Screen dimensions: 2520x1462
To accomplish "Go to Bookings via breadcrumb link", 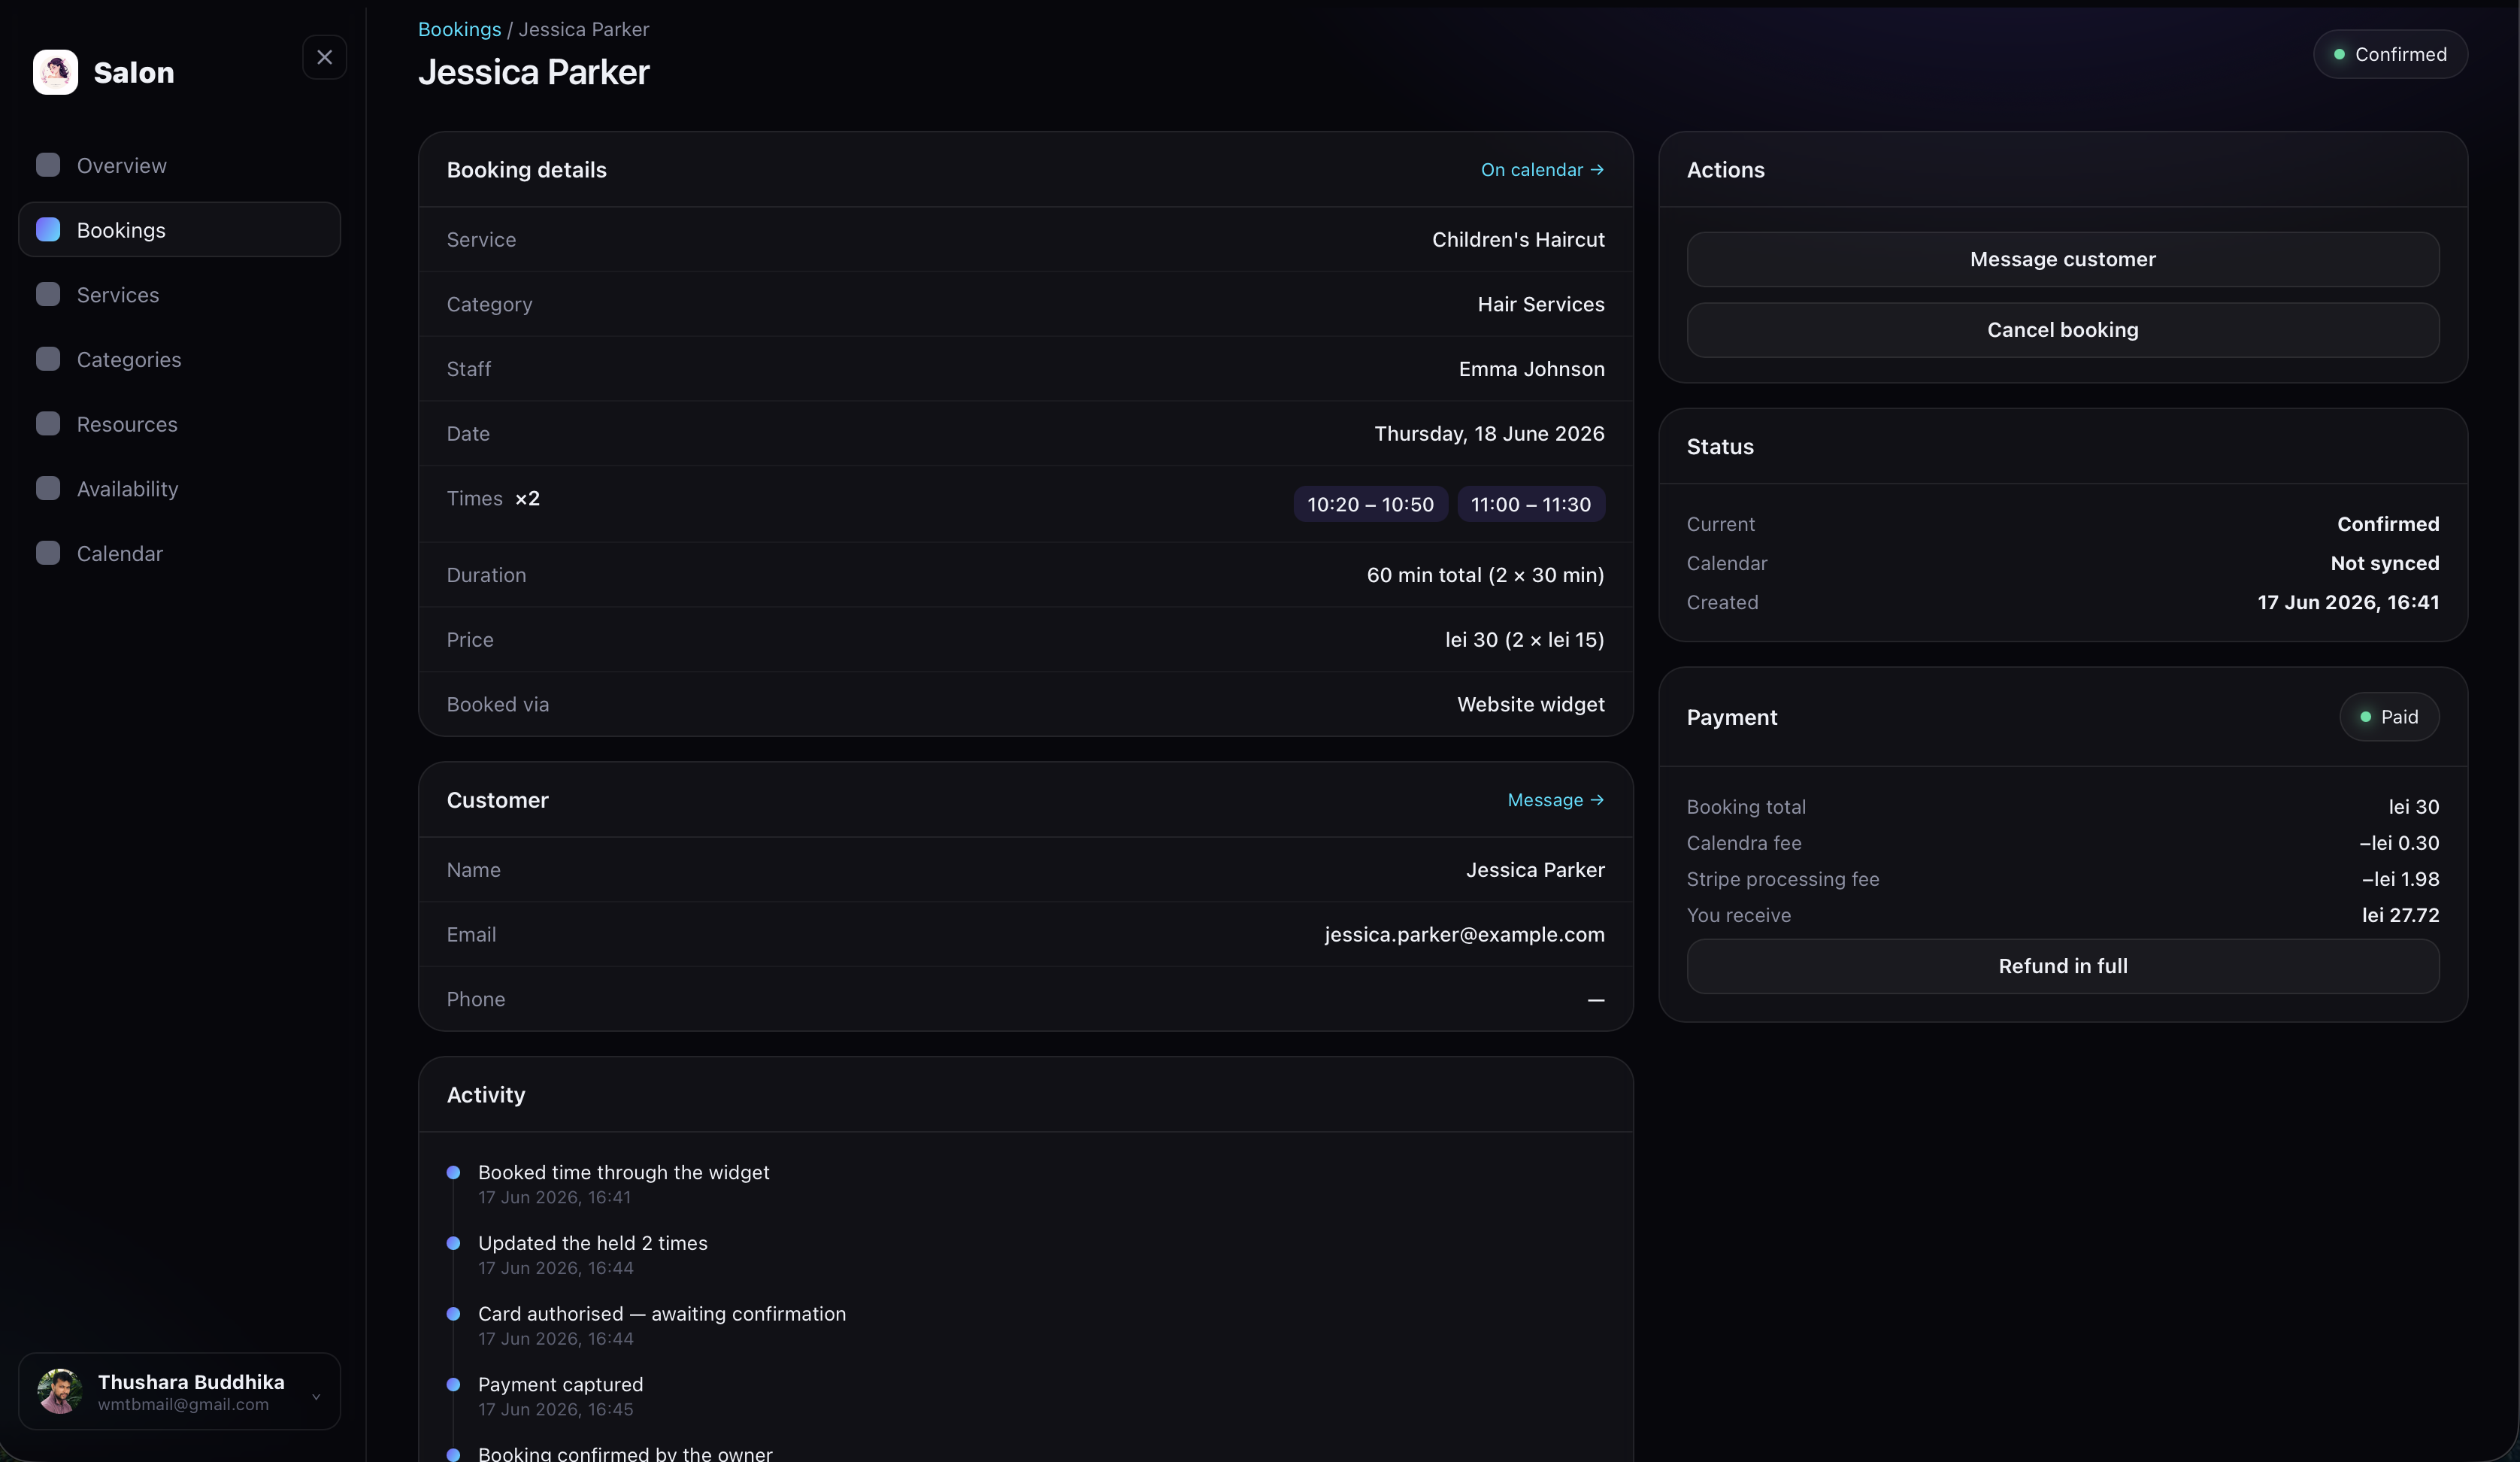I will tap(459, 29).
